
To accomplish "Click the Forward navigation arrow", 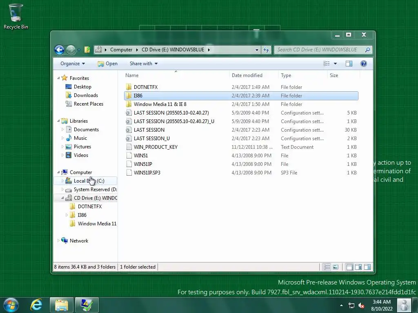I will click(71, 50).
